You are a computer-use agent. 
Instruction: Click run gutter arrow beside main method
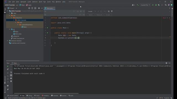coord(48,33)
